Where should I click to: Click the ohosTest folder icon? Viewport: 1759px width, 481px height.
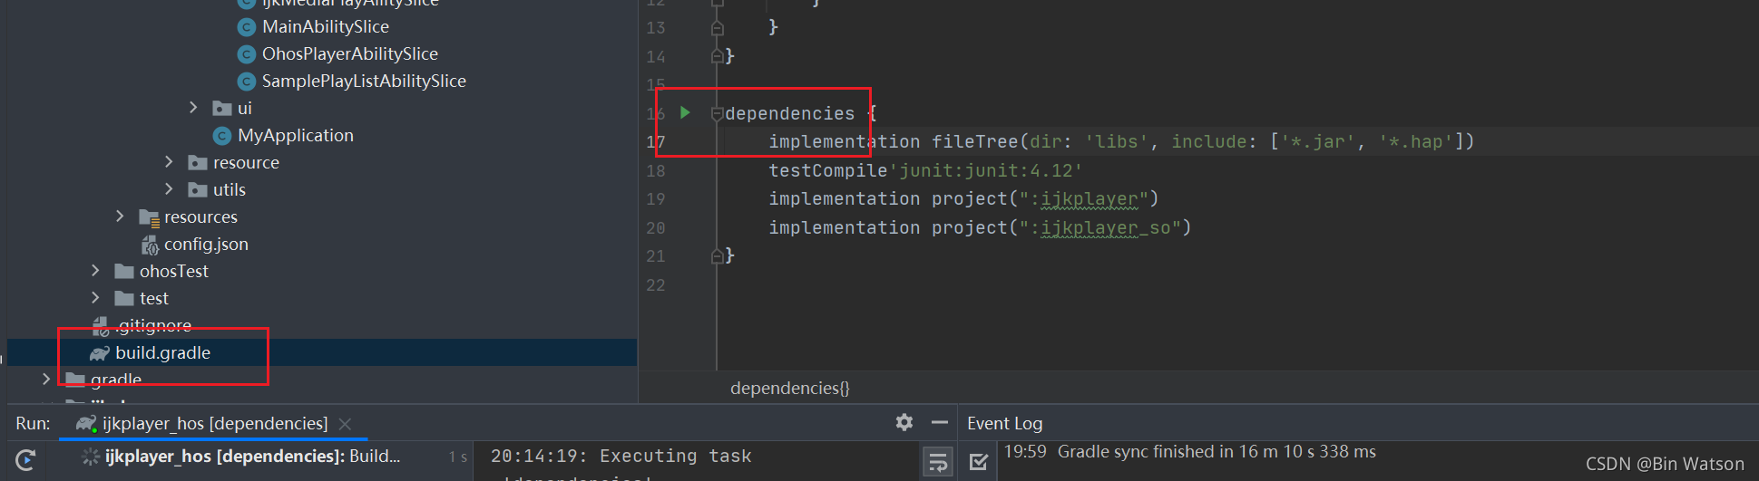(x=124, y=272)
